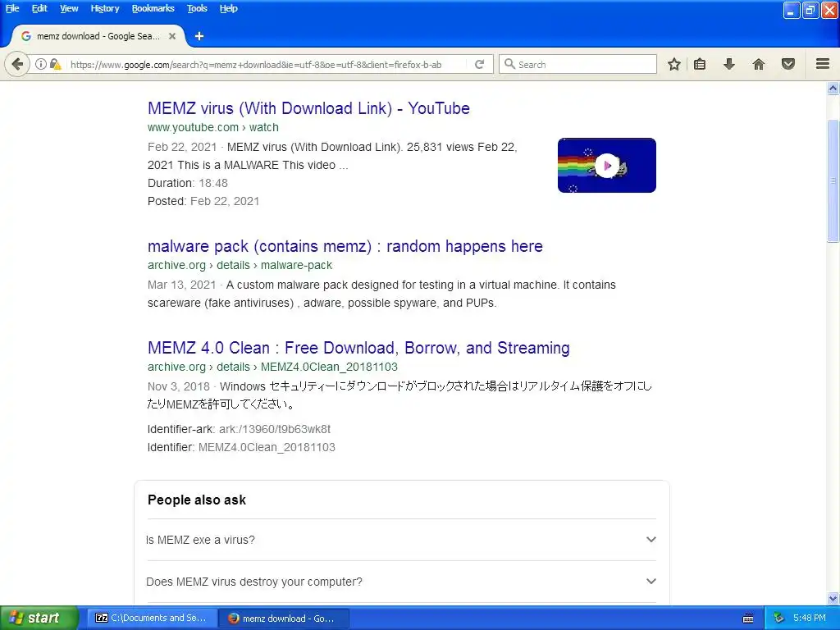Expand "Does MEMZ virus destroy your computer?"
The width and height of the screenshot is (840, 630).
coord(401,582)
